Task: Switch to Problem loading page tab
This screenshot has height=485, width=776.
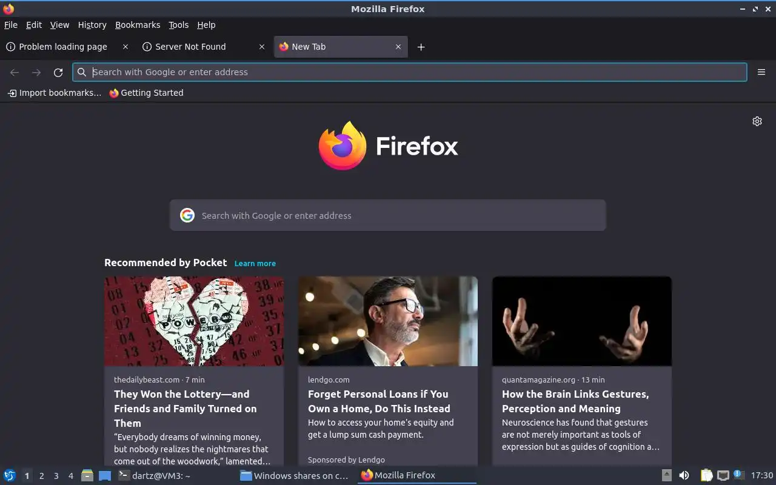Action: [62, 47]
